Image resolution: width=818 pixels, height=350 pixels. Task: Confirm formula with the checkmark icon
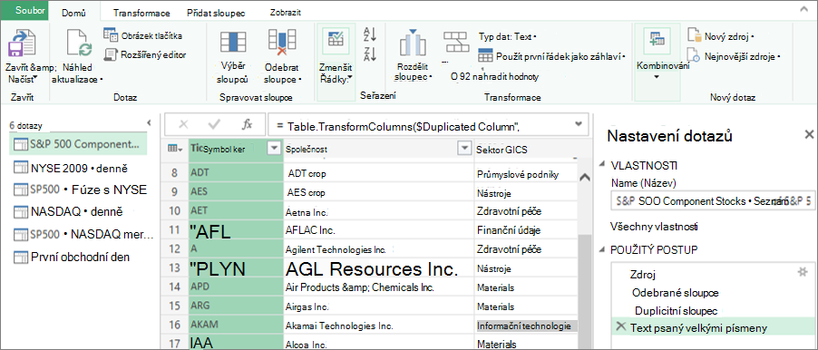[x=214, y=124]
